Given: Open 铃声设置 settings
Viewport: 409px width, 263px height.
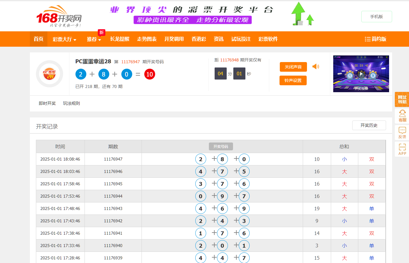Looking at the screenshot, I should [293, 80].
